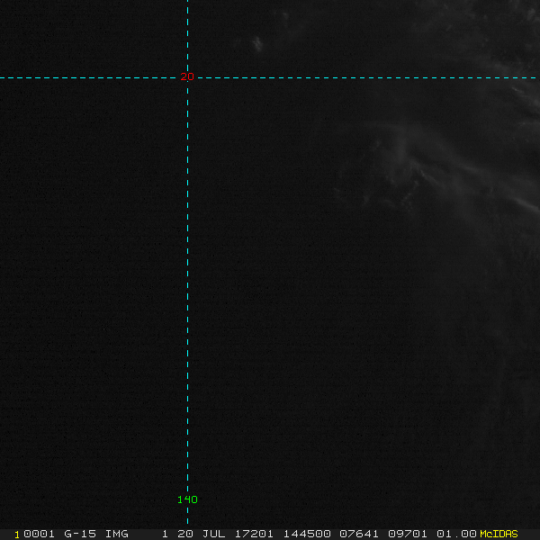540x540 pixels.
Task: Click the yellow McIDAS label
Action: pyautogui.click(x=499, y=534)
